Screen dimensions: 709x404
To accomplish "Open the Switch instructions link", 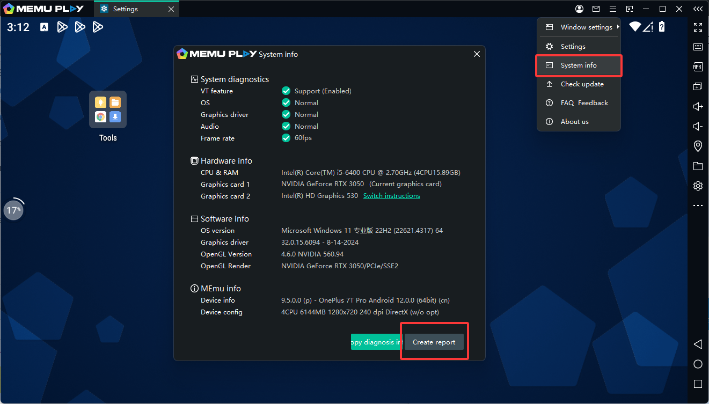I will coord(391,196).
